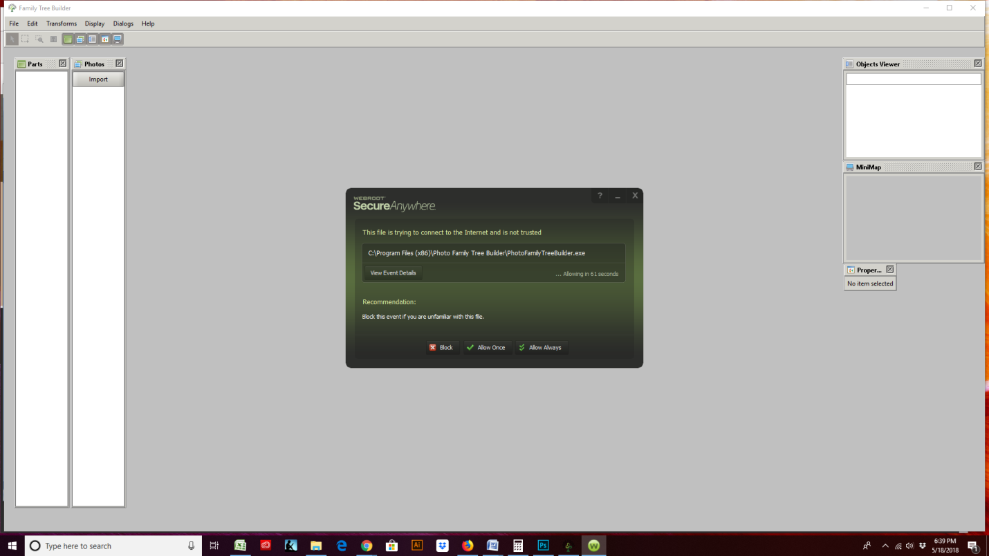The width and height of the screenshot is (989, 556).
Task: Toggle the Objects Viewer toolbar button
Action: [x=92, y=39]
